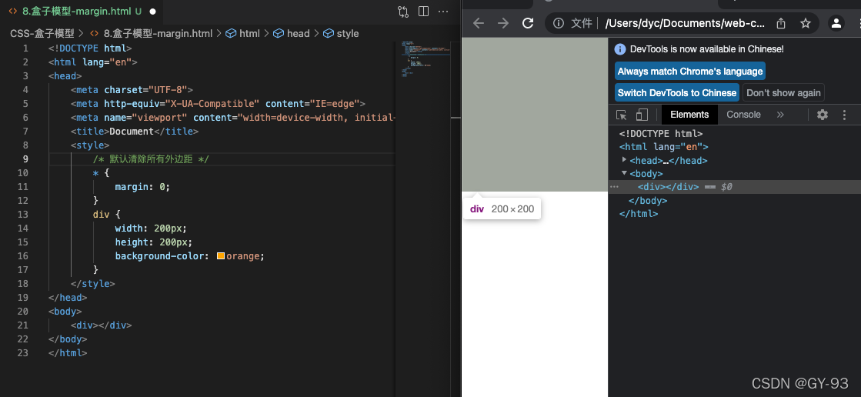Click the div tag on line 21
The image size is (861, 397).
101,325
